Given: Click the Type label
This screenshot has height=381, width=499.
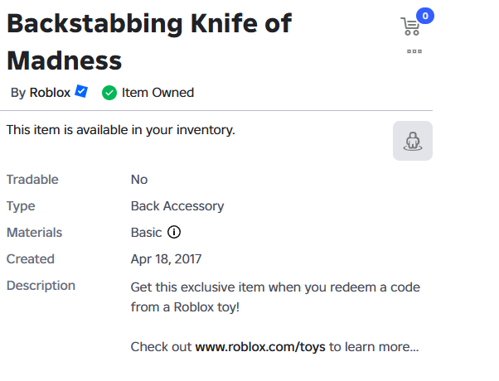Looking at the screenshot, I should [21, 206].
